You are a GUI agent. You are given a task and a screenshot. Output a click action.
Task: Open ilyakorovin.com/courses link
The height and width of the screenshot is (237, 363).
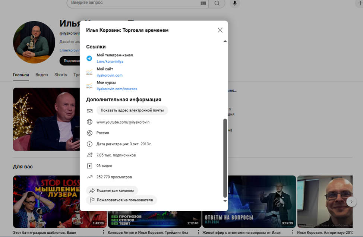(x=117, y=89)
